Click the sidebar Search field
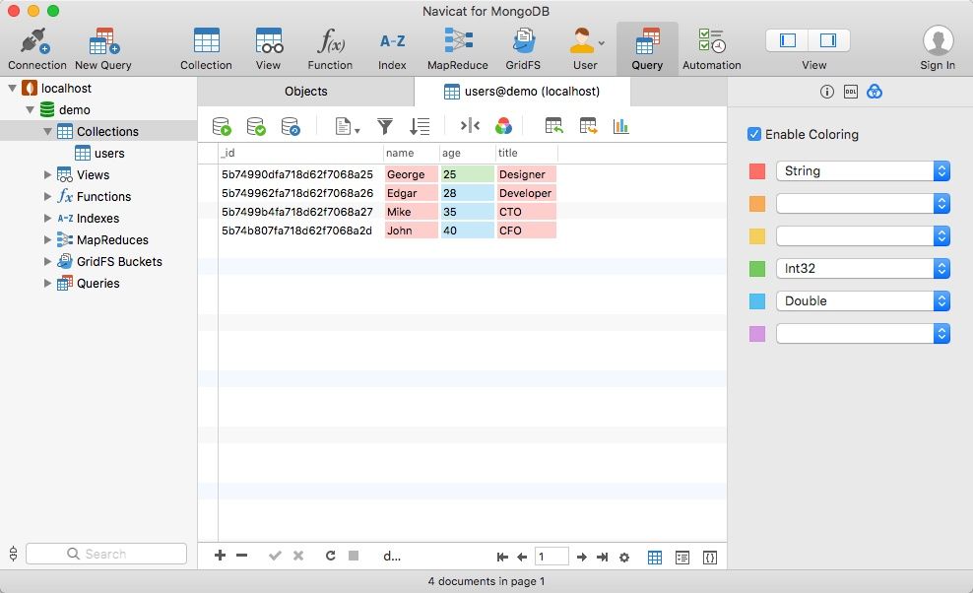 106,554
